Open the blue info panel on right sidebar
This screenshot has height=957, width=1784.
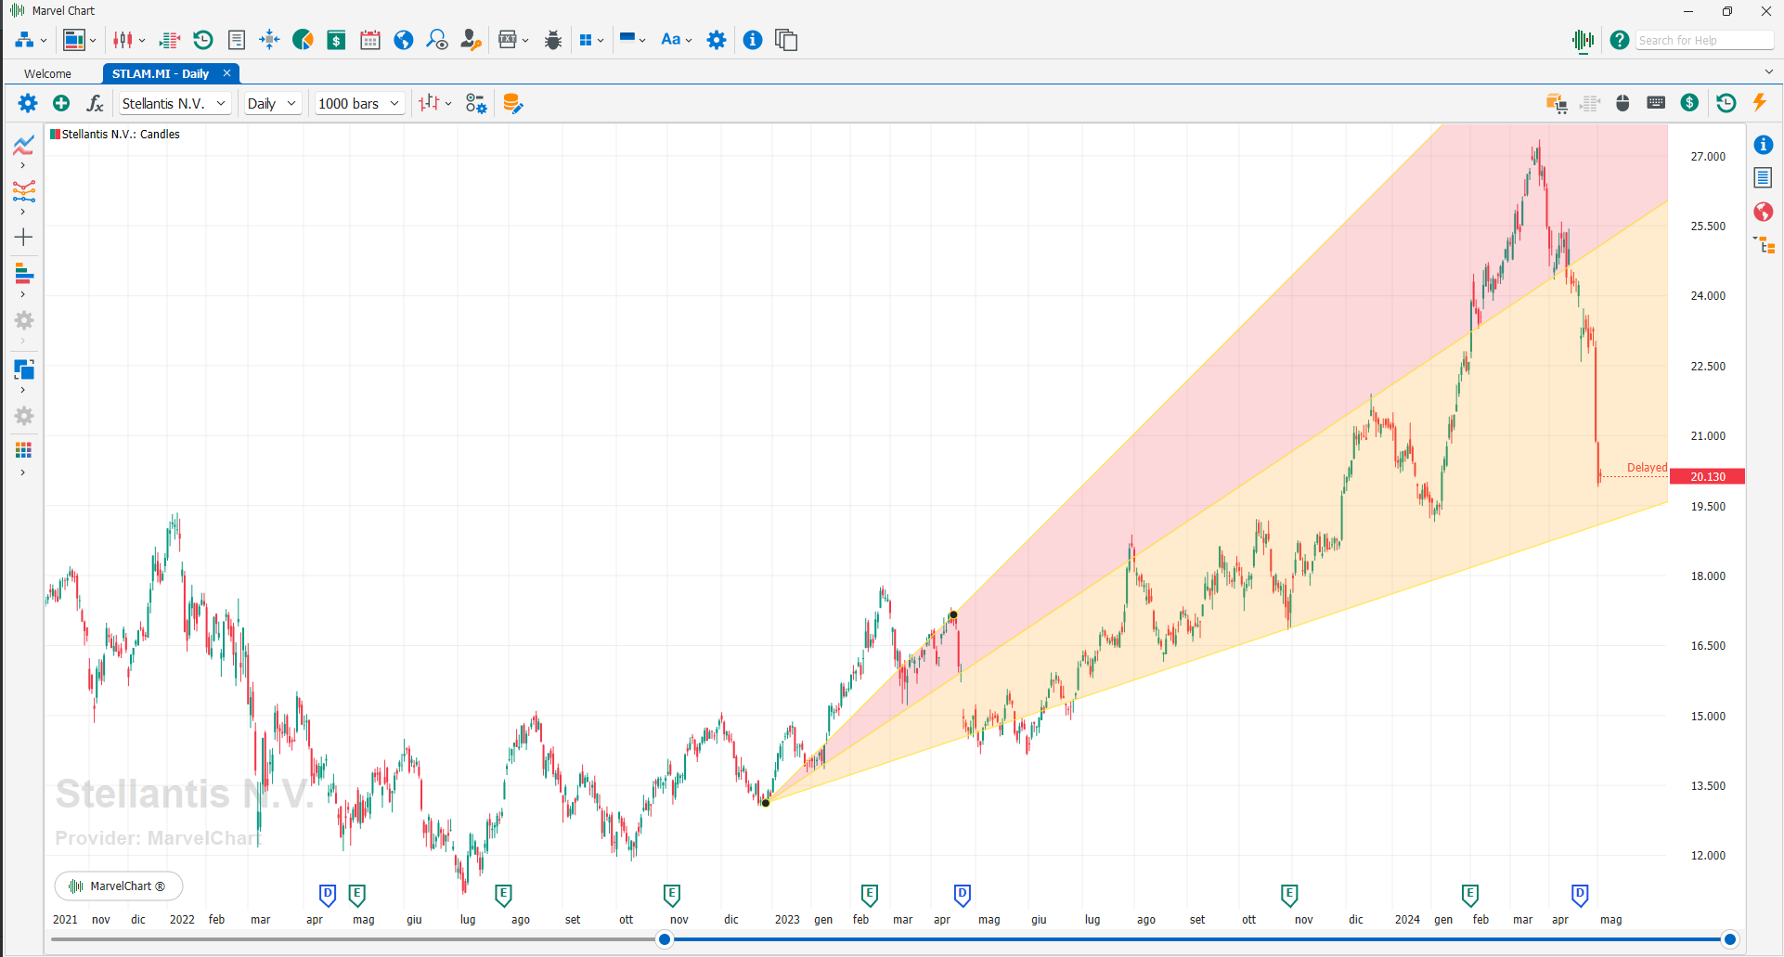point(1764,145)
